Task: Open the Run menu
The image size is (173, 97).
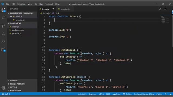Action: click(x=41, y=4)
